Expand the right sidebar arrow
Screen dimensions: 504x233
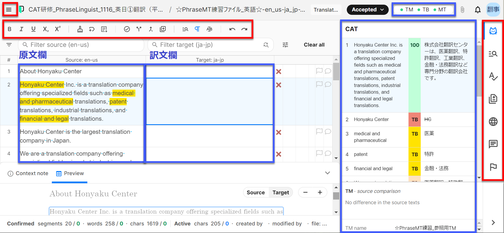coord(493,223)
